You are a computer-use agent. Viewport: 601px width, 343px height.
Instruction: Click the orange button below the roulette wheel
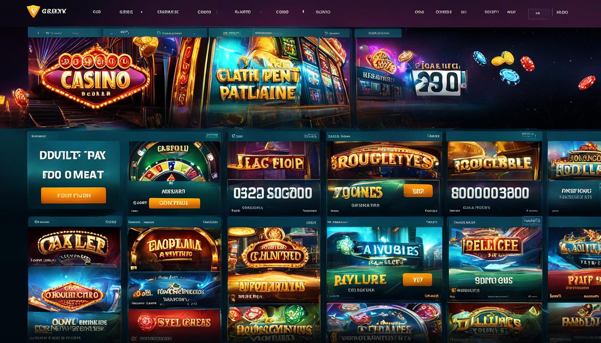pyautogui.click(x=174, y=203)
